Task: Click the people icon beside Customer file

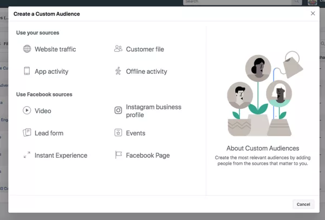Action: click(118, 49)
